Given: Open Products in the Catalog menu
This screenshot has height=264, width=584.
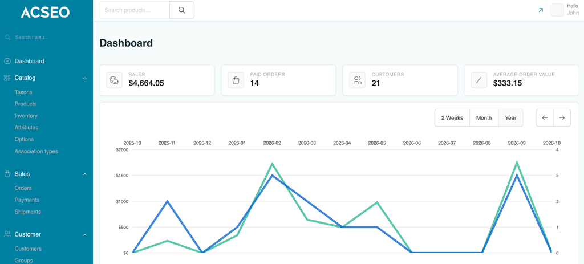Looking at the screenshot, I should (x=26, y=104).
